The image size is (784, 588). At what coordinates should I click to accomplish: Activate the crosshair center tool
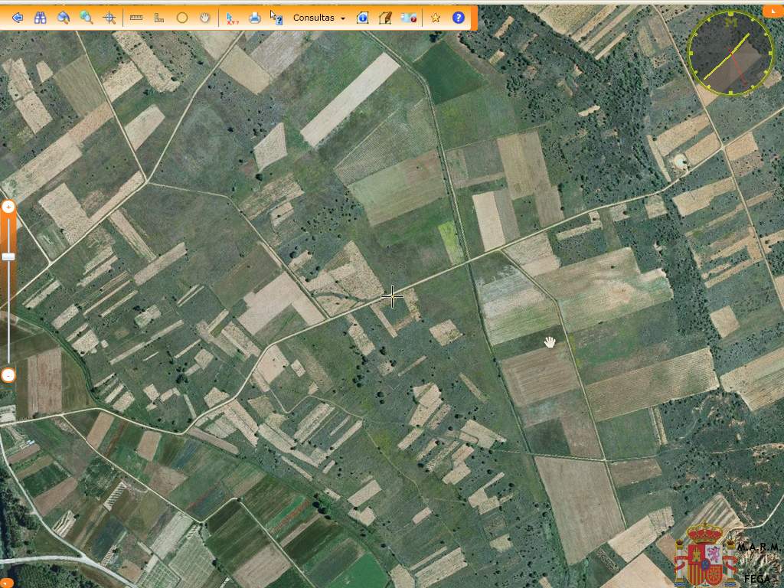tap(109, 18)
